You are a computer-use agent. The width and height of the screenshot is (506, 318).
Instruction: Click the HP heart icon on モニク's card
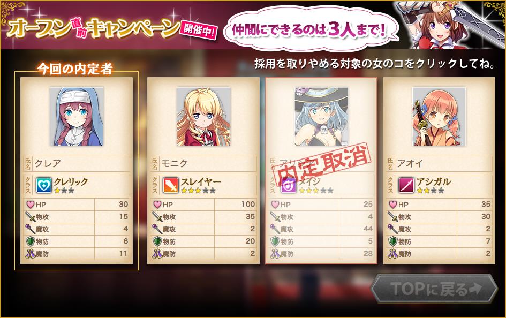coord(157,205)
